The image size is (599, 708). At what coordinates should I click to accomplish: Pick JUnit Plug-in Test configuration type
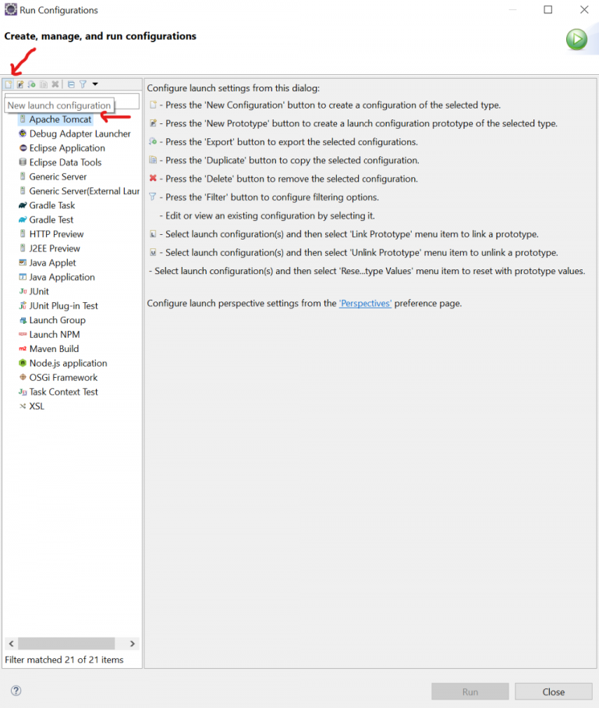pos(63,306)
